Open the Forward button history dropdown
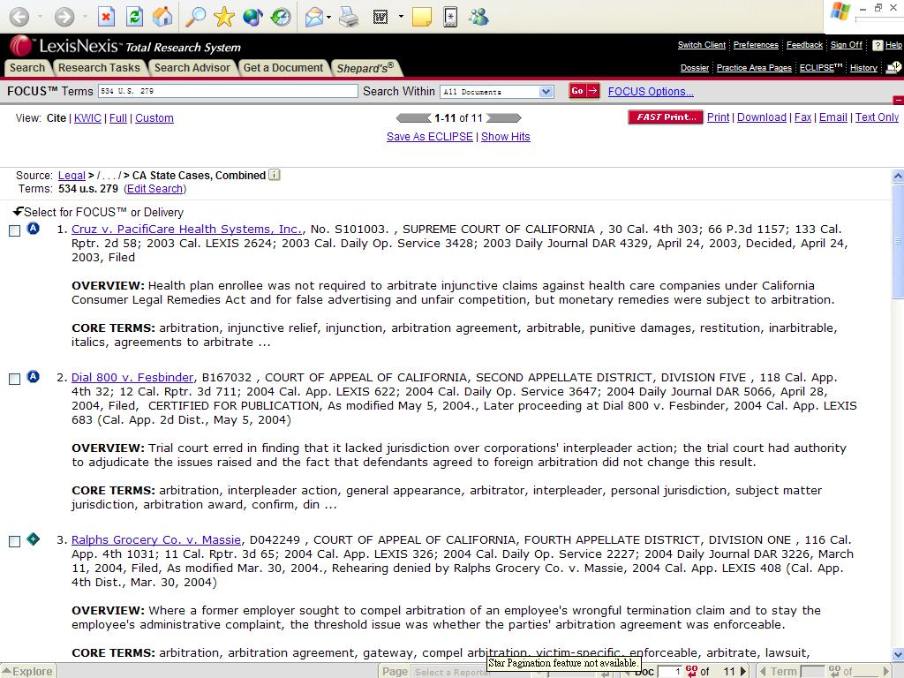 [x=85, y=17]
